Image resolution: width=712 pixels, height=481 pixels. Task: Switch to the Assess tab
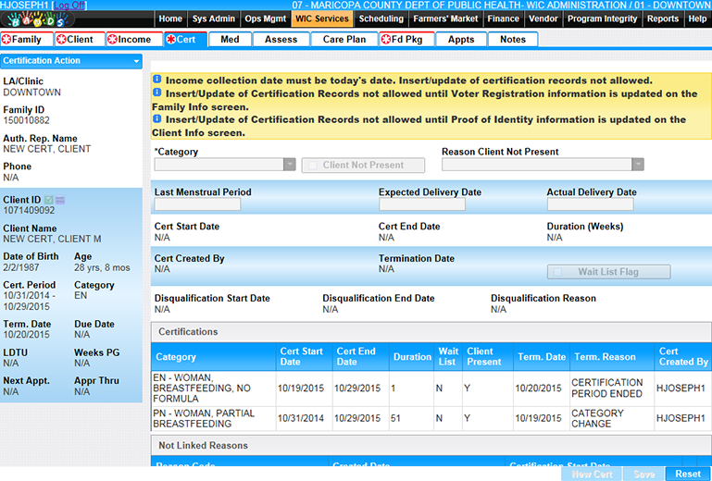tap(281, 40)
